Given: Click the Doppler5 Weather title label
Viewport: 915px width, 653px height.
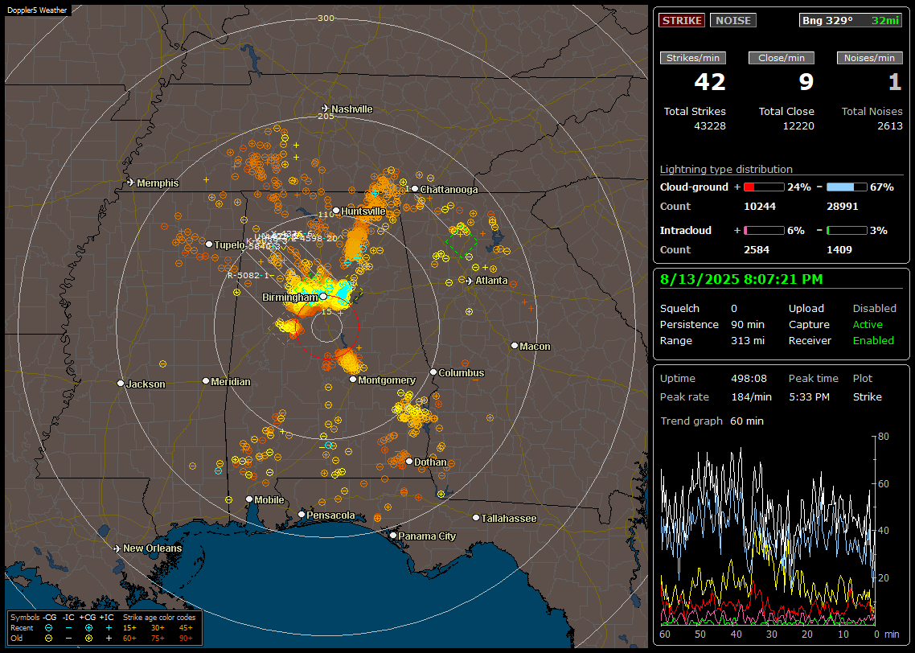Looking at the screenshot, I should [37, 10].
